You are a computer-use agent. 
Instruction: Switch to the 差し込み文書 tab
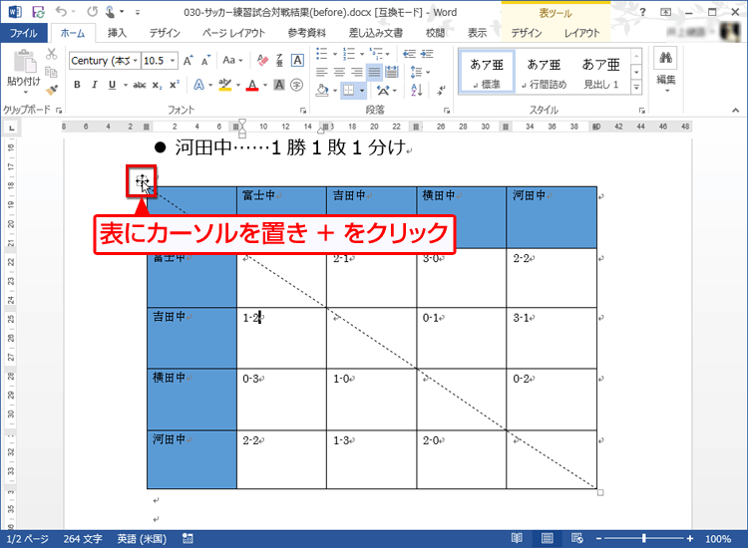pyautogui.click(x=376, y=33)
